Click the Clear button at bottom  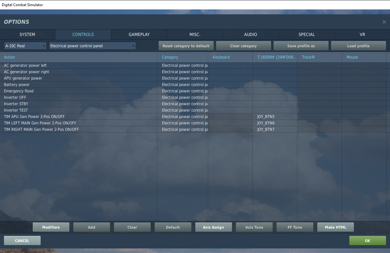[132, 227]
